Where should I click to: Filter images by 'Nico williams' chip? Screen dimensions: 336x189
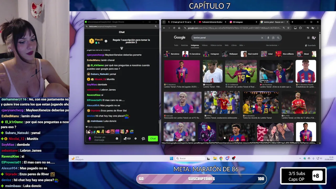pos(285,54)
